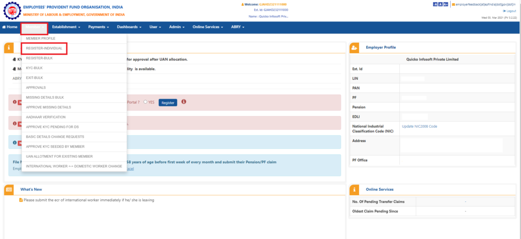
Task: Click the 'National Industrial Classification Code' label
Action: tap(373, 129)
